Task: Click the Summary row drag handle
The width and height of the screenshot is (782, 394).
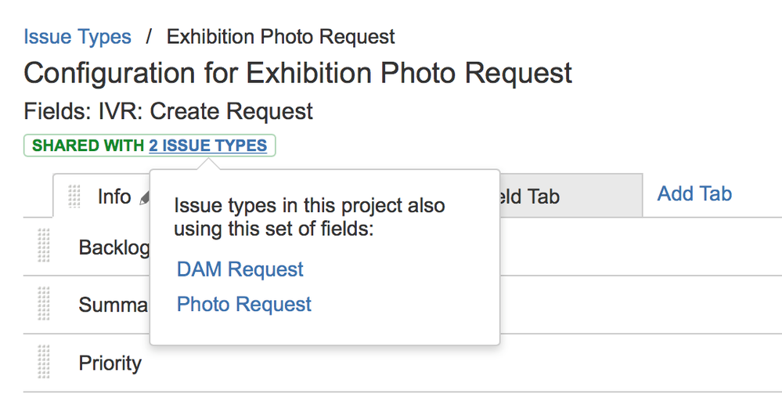Action: 44,303
